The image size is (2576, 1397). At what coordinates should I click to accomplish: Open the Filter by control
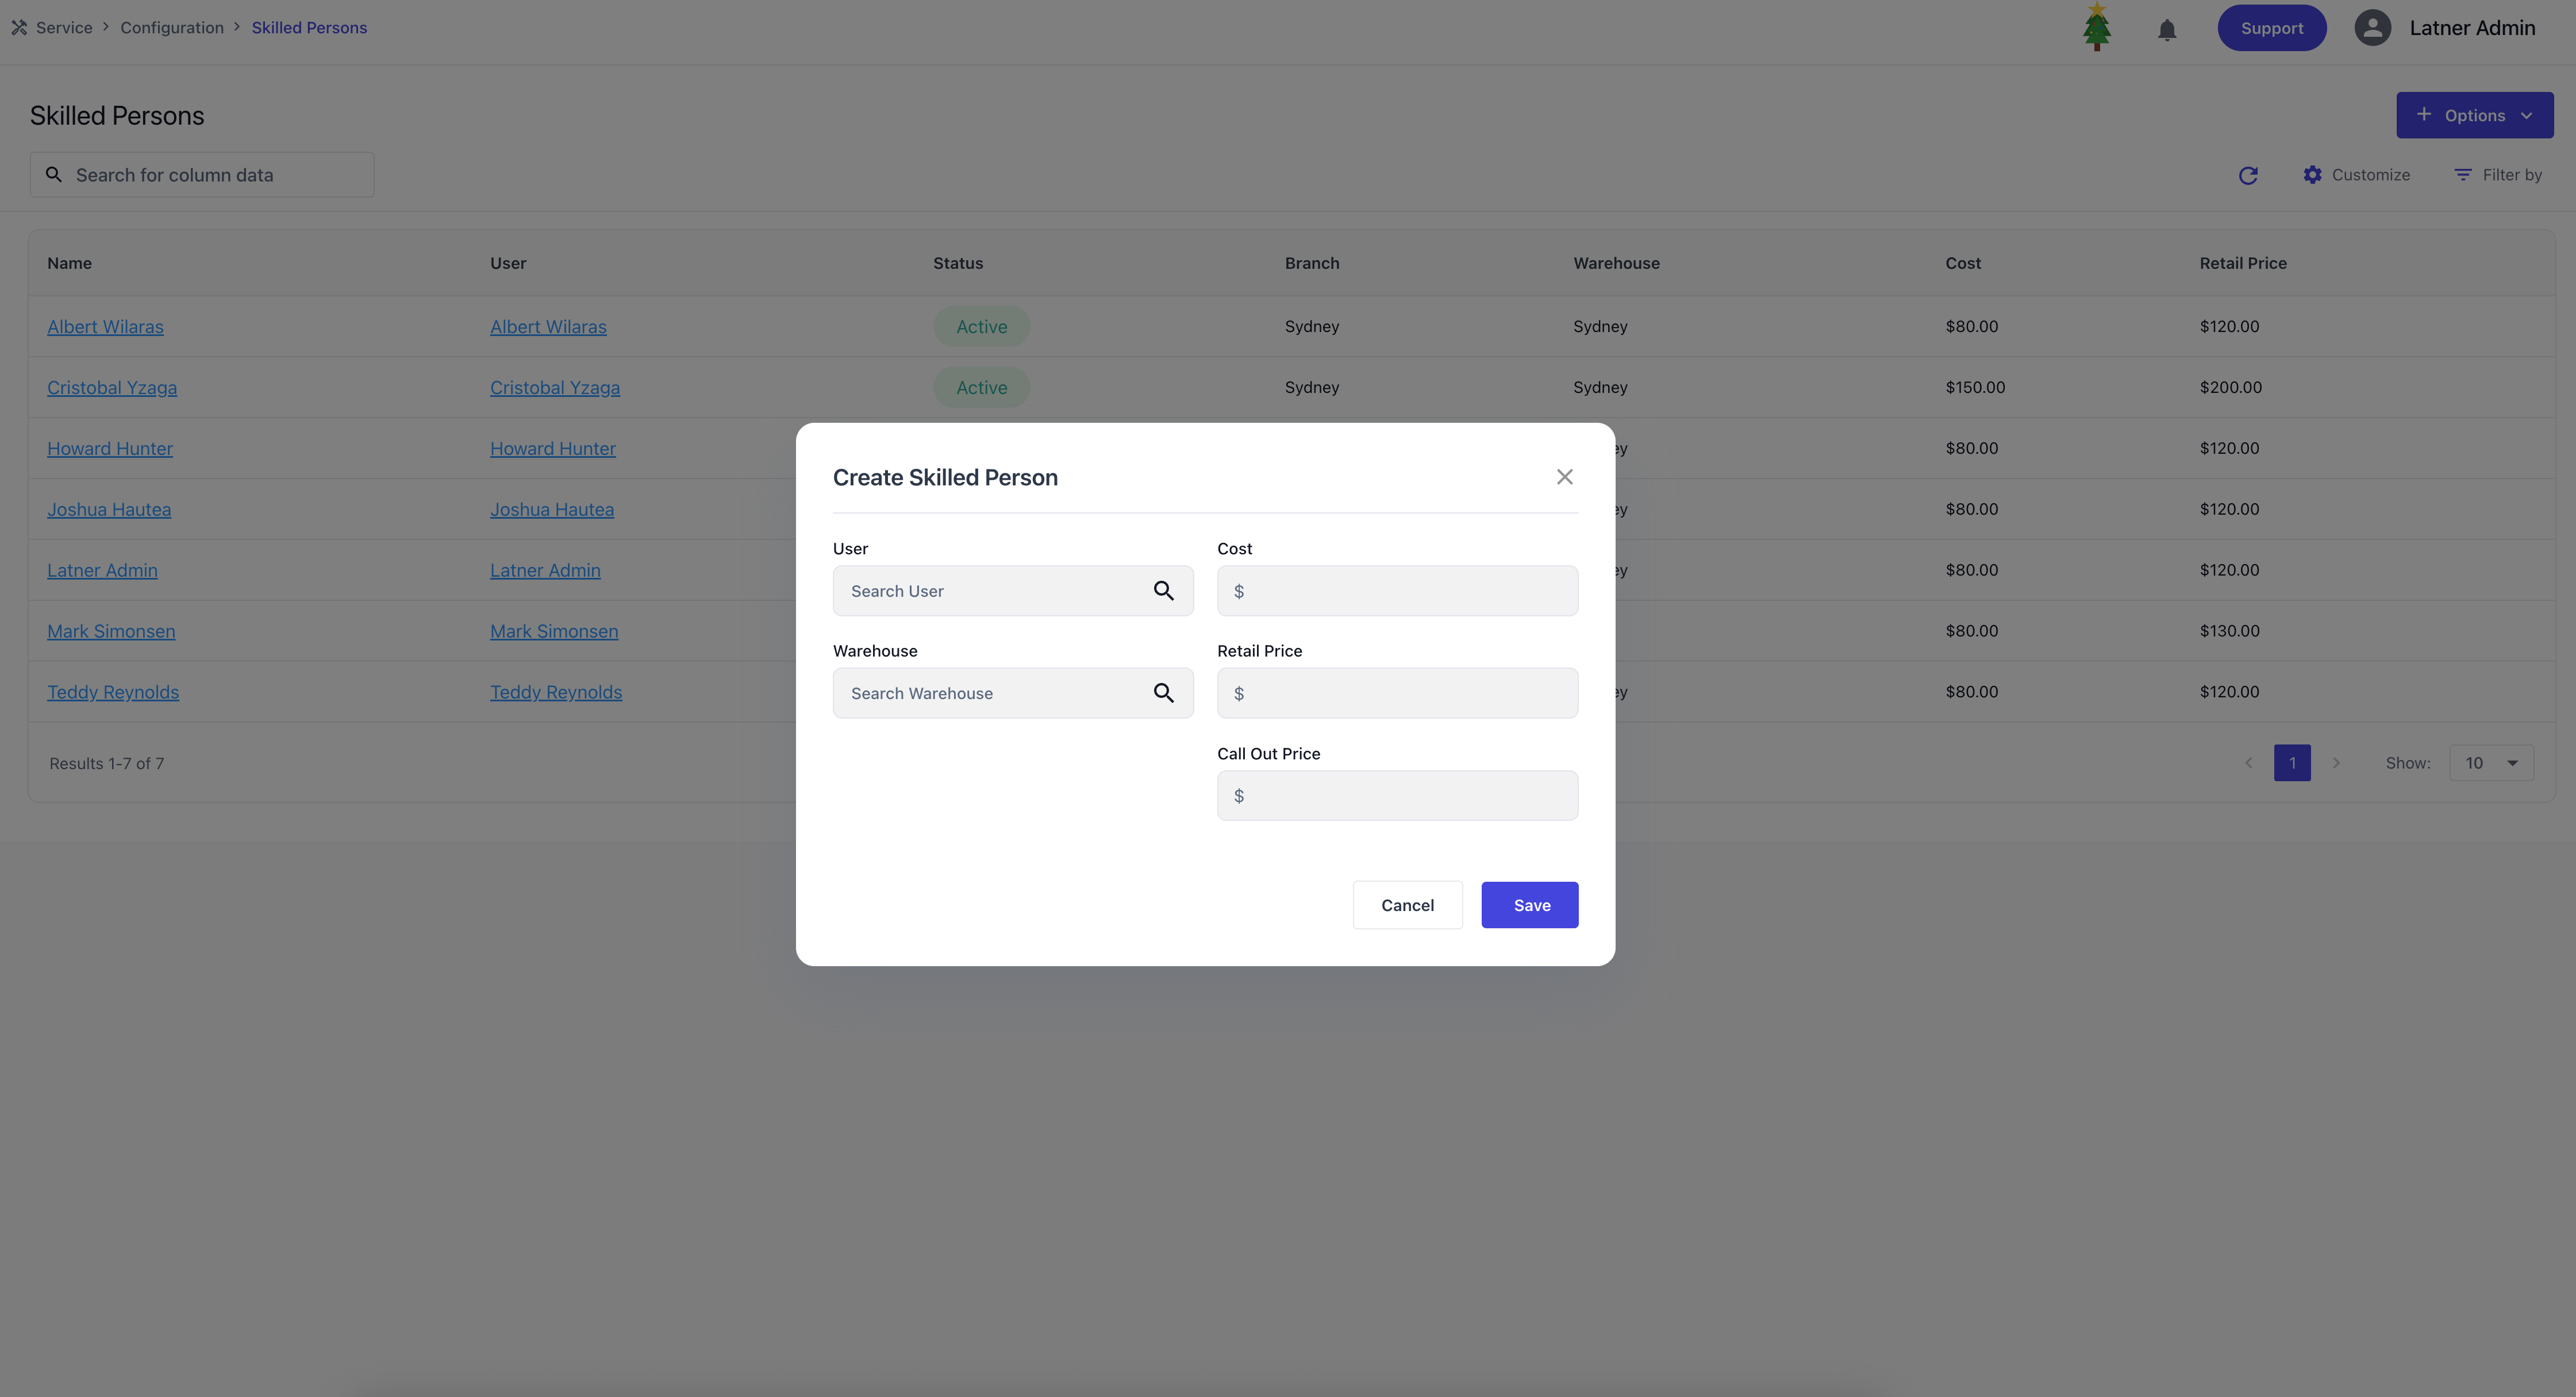click(2498, 175)
